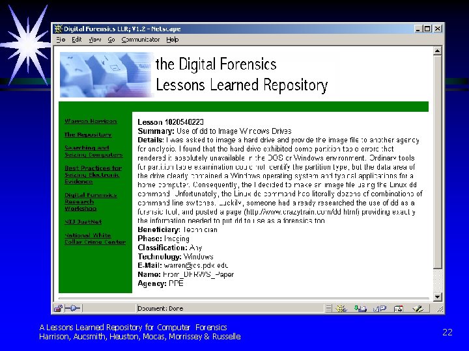Click the vertical scrollbar thumb
The height and width of the screenshot is (351, 469).
(x=437, y=162)
